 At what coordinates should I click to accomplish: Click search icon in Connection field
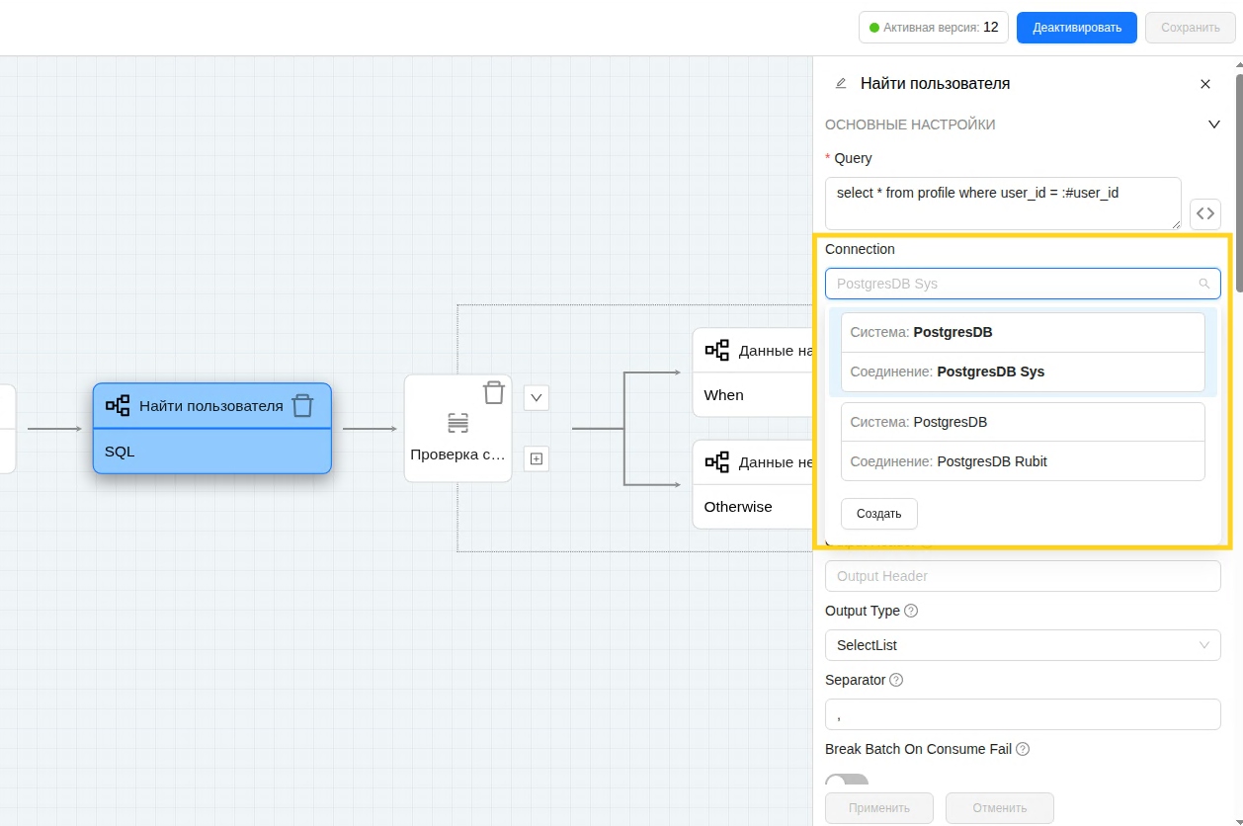click(x=1203, y=284)
